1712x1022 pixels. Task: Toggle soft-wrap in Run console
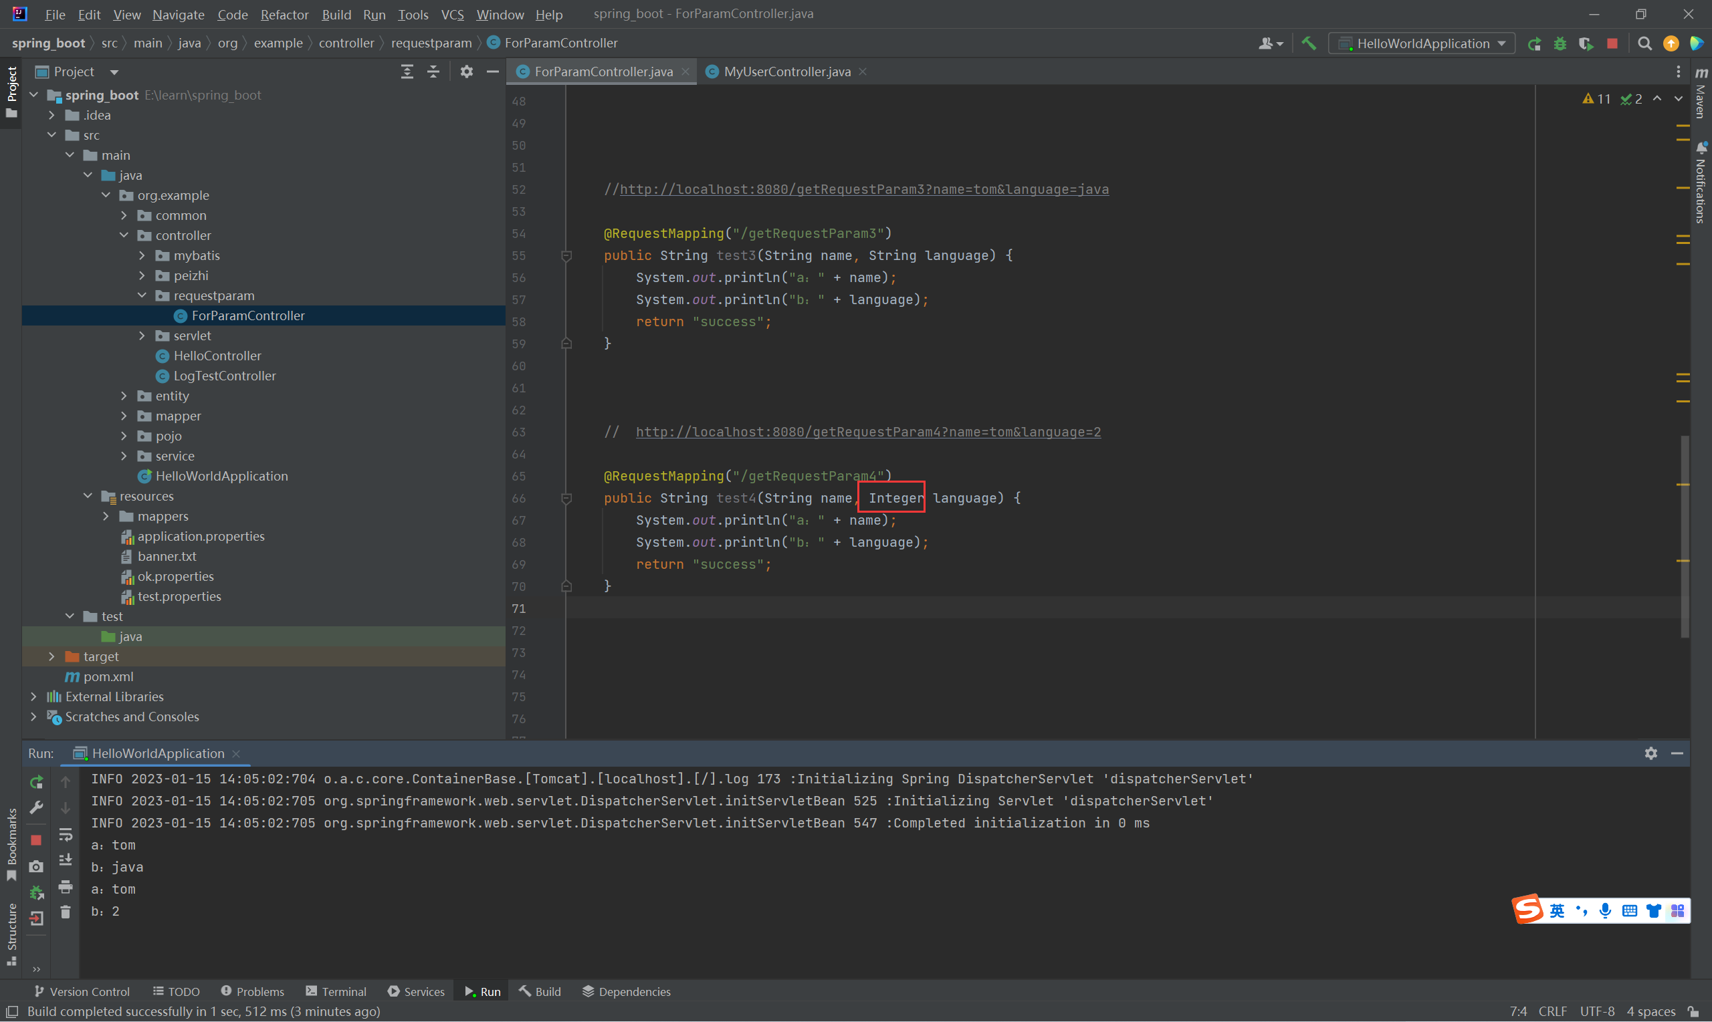[x=66, y=835]
